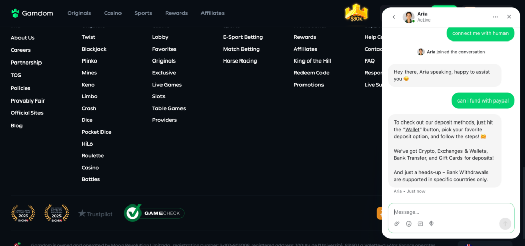Open the Pocket Dice link
Screen dimensions: 525x246
(96, 132)
